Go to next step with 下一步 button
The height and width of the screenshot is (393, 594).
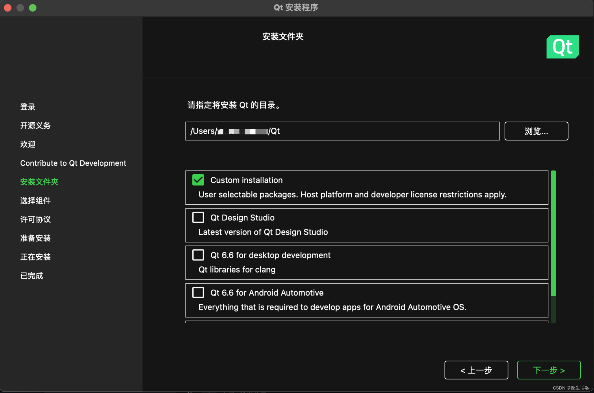[549, 370]
